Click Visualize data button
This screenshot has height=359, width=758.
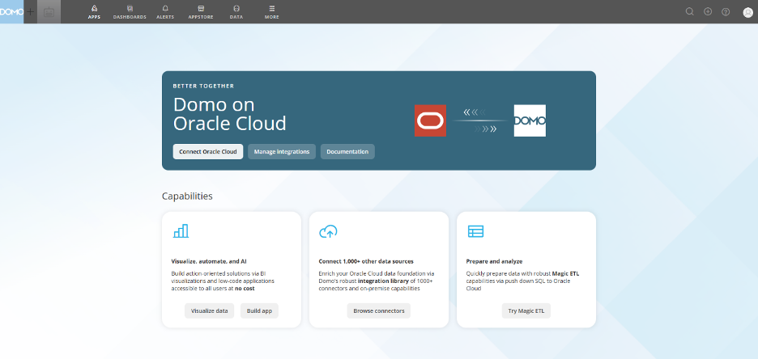point(209,310)
